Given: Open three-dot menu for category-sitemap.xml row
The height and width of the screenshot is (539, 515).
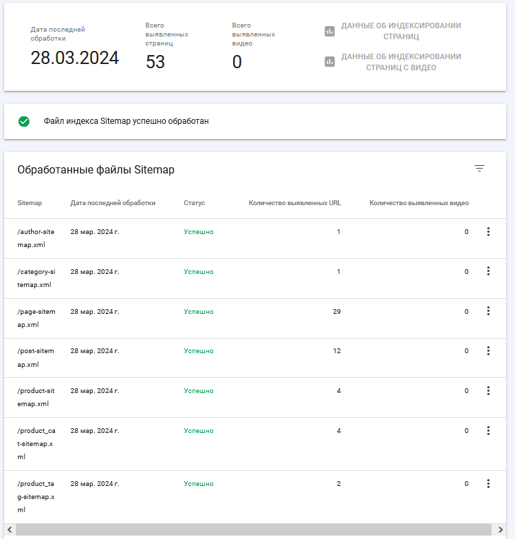Looking at the screenshot, I should tap(488, 271).
